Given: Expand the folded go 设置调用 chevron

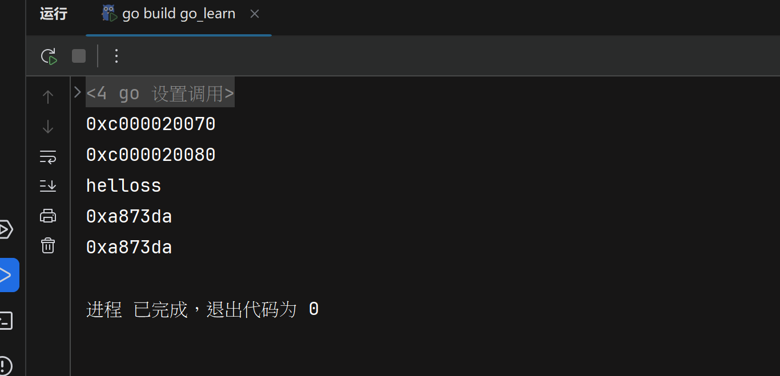Looking at the screenshot, I should click(78, 92).
